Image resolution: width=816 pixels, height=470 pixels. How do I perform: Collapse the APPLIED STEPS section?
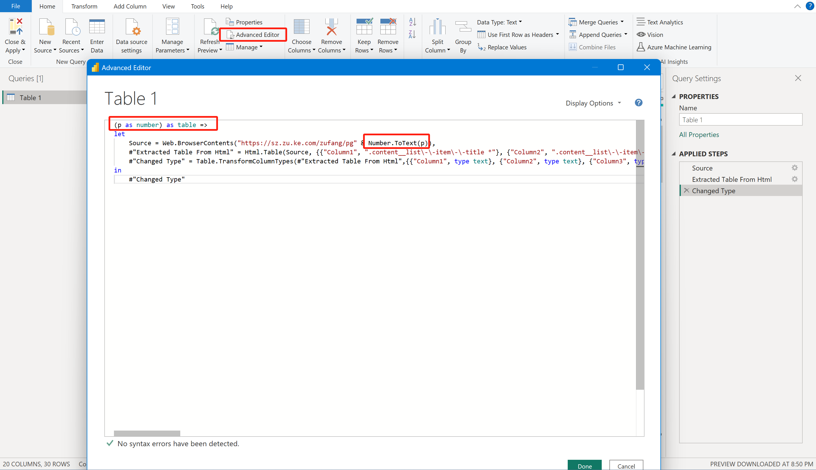pos(674,154)
